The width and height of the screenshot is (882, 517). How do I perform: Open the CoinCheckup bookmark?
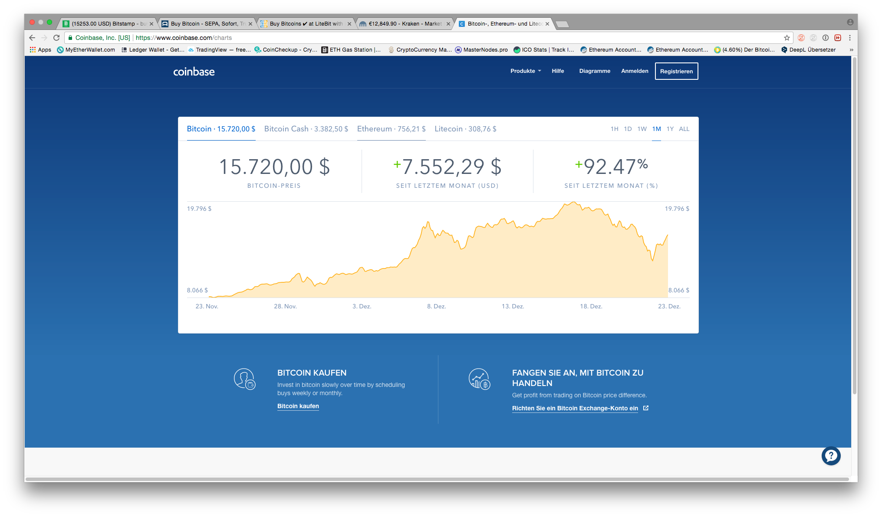286,50
